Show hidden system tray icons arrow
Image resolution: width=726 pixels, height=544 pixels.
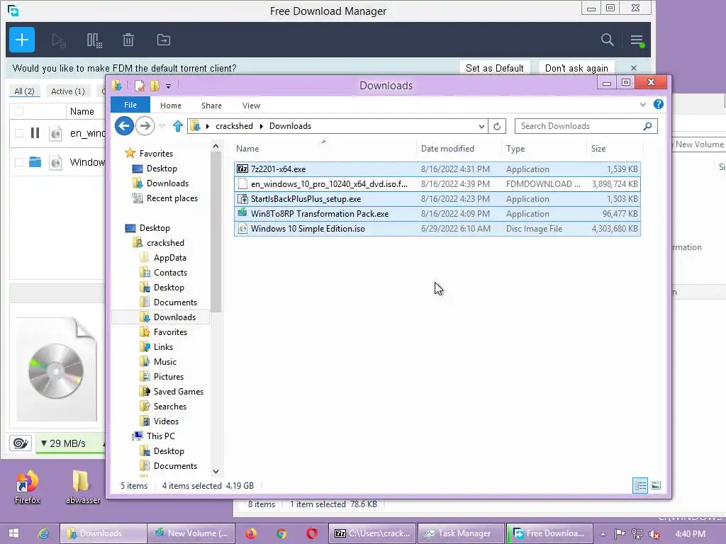(603, 534)
